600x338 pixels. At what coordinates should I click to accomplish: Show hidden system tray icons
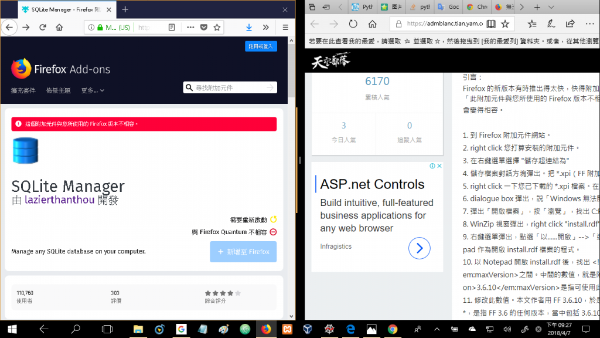coord(437,329)
